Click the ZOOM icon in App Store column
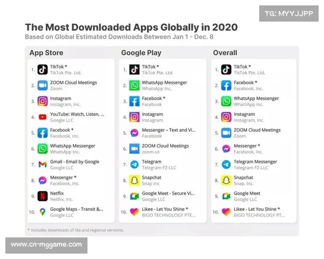This screenshot has height=259, width=324. 43,85
